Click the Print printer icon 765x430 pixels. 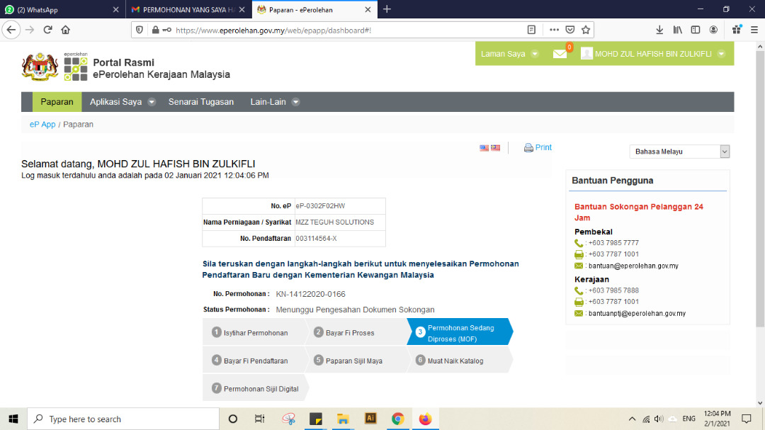pyautogui.click(x=528, y=148)
